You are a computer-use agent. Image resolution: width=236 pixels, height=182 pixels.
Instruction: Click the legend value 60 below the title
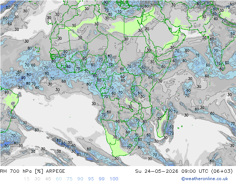(59, 179)
